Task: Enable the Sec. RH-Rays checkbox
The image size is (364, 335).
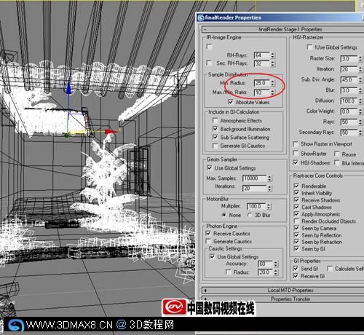Action: click(x=209, y=63)
